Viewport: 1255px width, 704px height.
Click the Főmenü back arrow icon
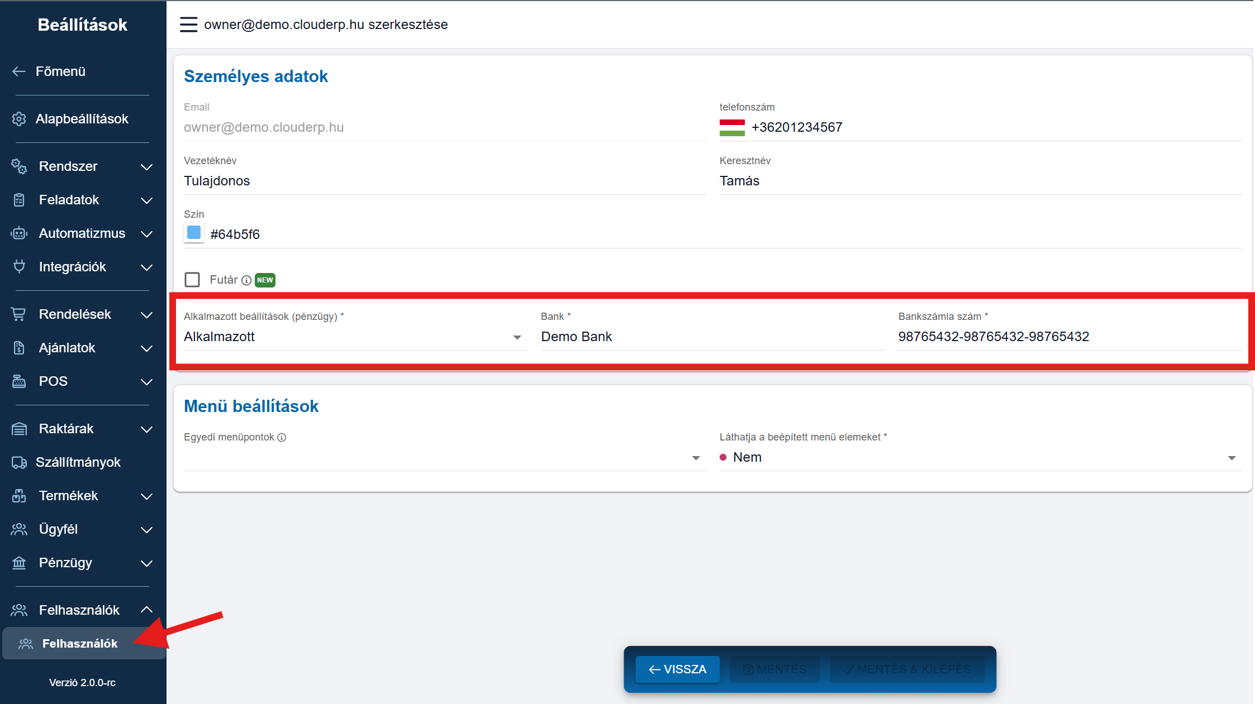[x=19, y=71]
